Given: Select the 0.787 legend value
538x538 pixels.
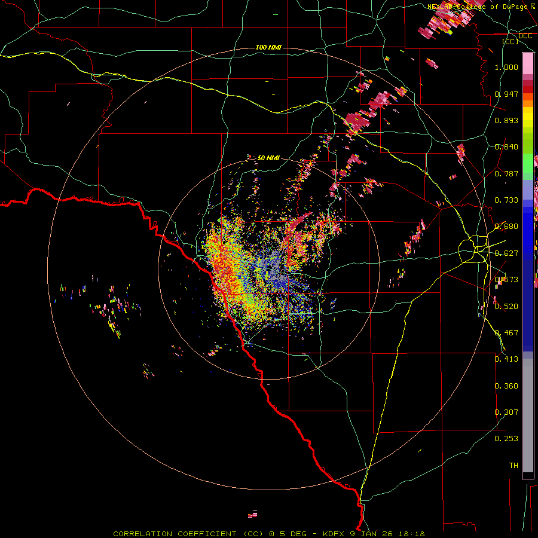Looking at the screenshot, I should tap(506, 173).
